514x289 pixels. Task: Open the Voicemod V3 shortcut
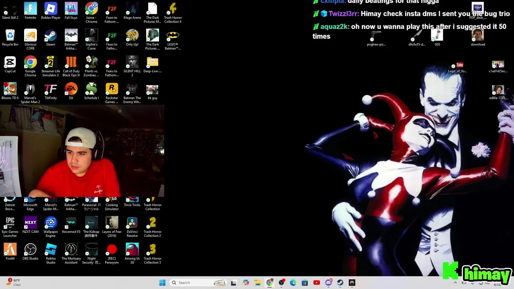tap(71, 225)
